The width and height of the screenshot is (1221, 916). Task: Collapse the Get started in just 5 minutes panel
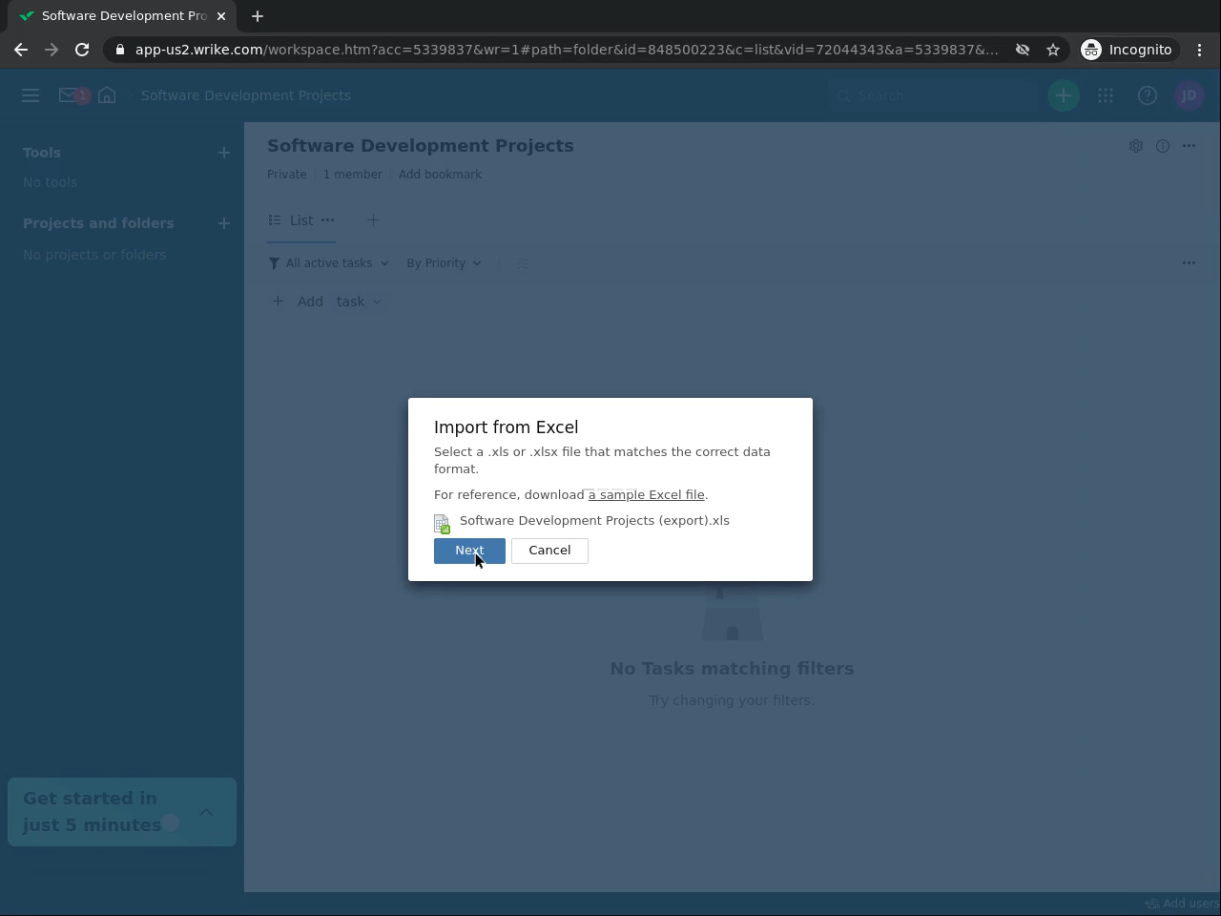point(206,812)
